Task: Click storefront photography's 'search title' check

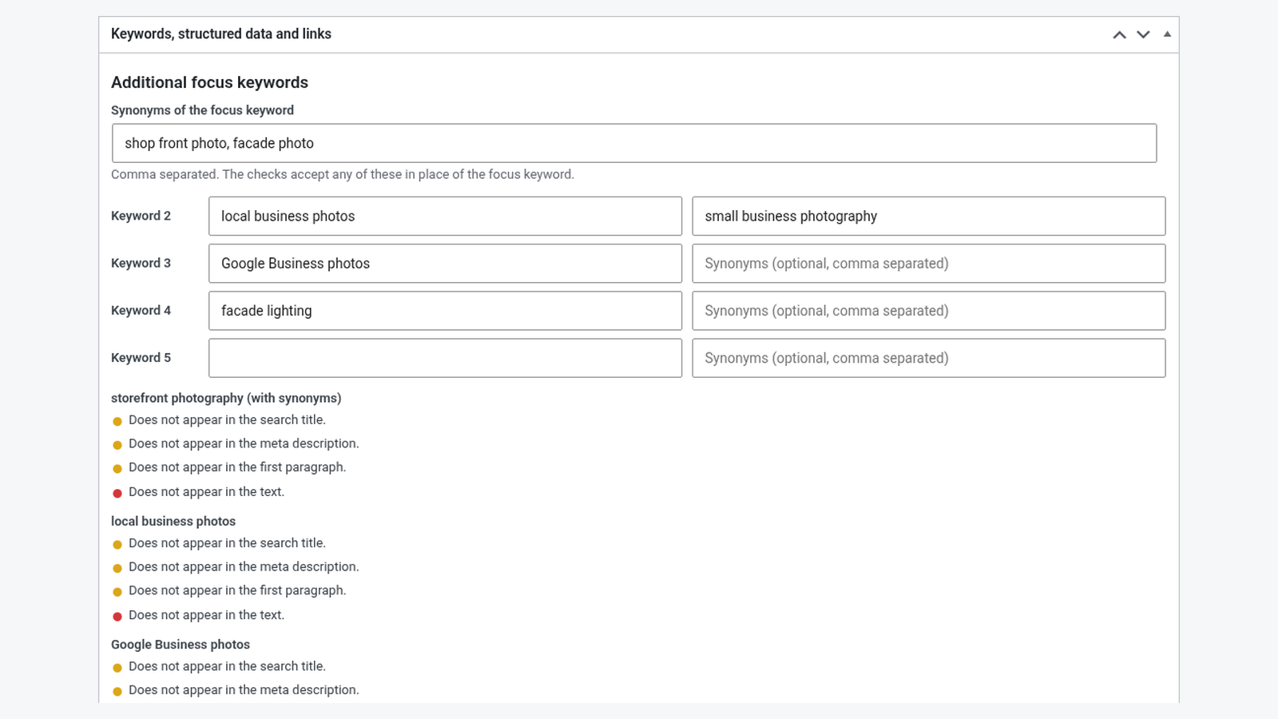Action: tap(227, 419)
